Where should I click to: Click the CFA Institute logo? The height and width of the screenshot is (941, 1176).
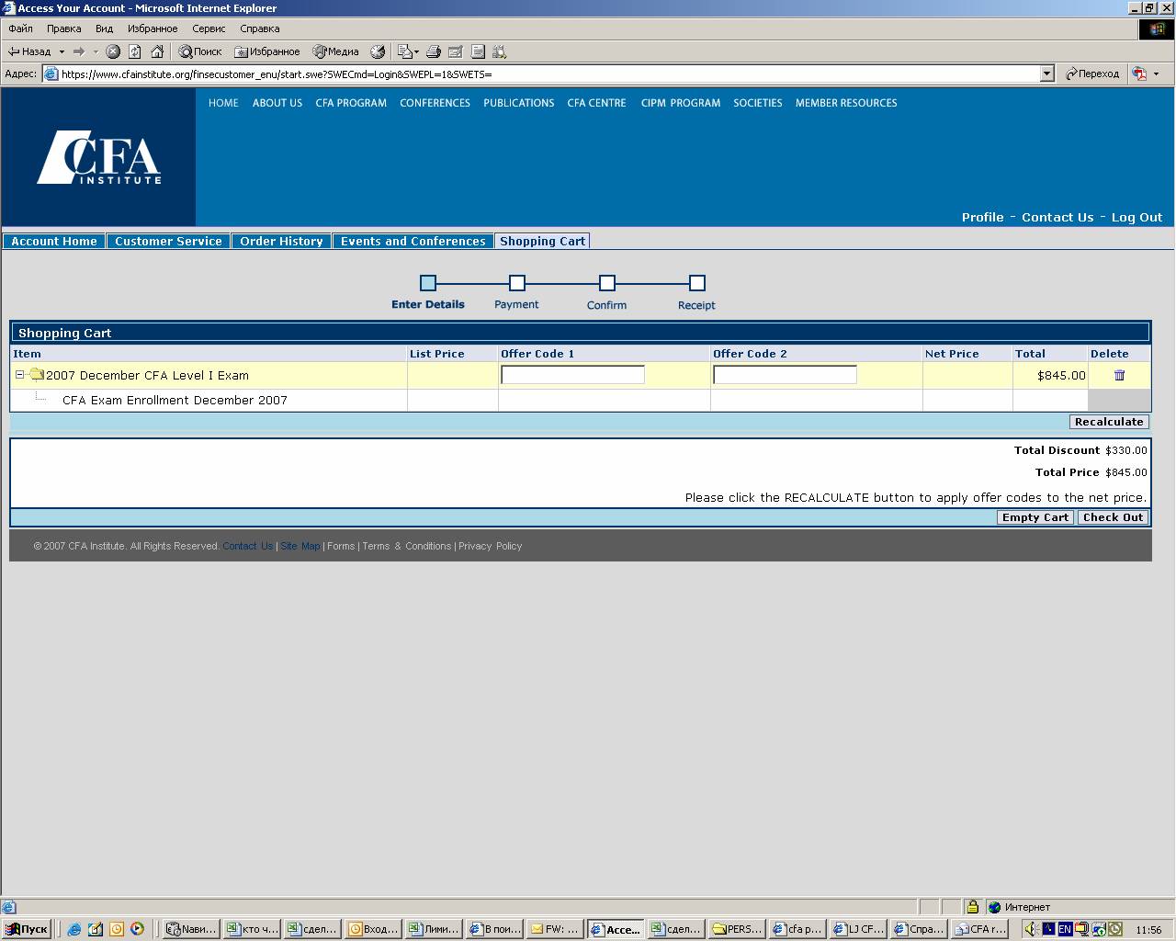coord(98,157)
